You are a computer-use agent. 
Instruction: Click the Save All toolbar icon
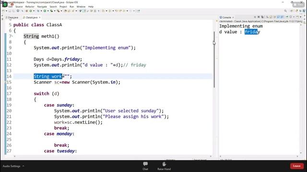13,11
